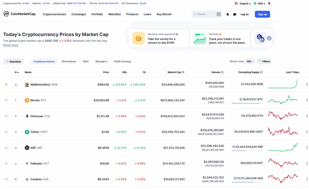Screen dimensions: 309x189
Task: Star Cardano to add to watchlist
Action: 6,179
